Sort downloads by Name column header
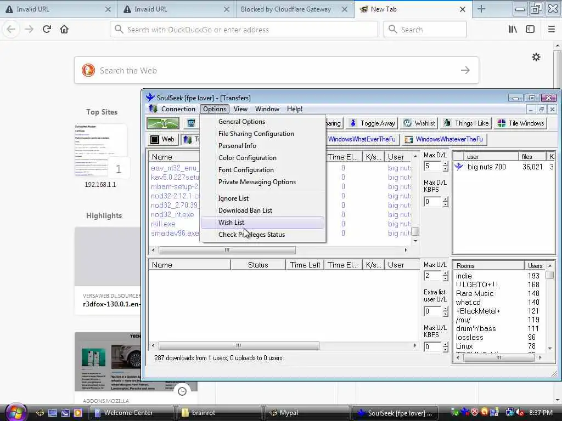Viewport: 562px width, 421px height. [x=174, y=157]
